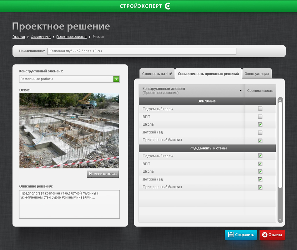Open the Эксплуатация tab
Viewport: 297px width, 250px height.
pos(257,74)
